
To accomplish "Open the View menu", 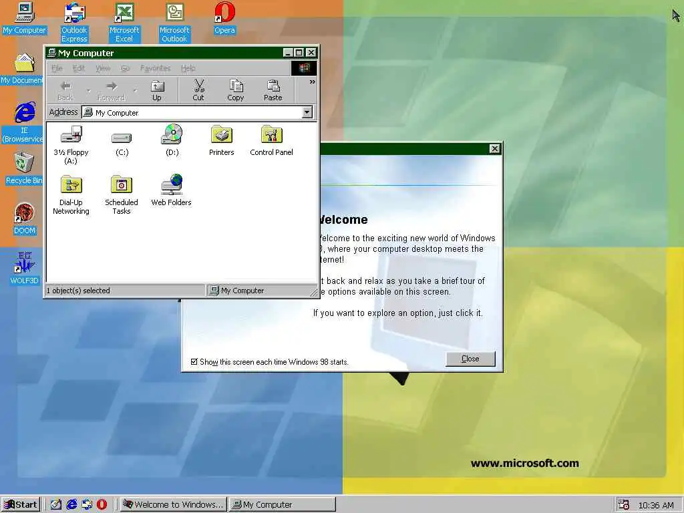I will point(103,68).
